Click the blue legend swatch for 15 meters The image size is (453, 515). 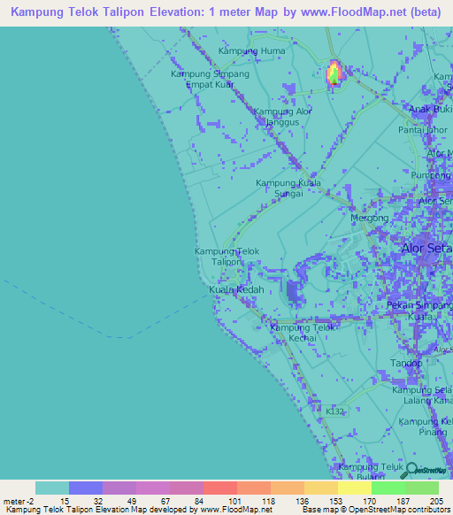tap(86, 488)
